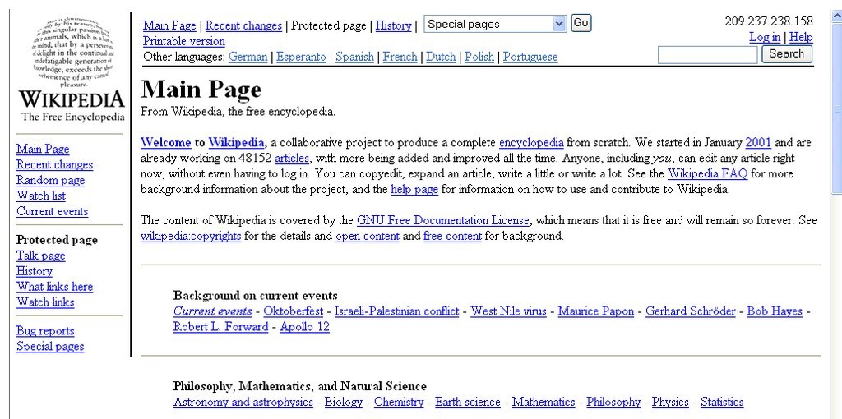Open Maurice Papon link
The width and height of the screenshot is (842, 419).
point(596,311)
